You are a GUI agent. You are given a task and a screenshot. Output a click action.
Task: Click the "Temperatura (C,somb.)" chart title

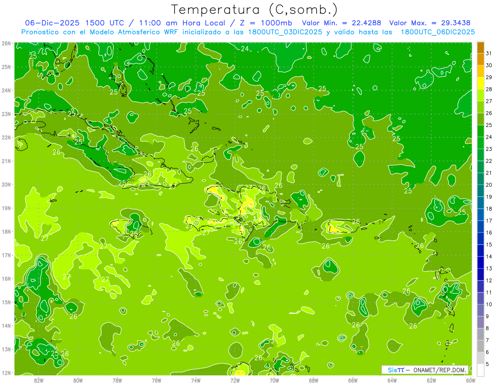click(255, 10)
